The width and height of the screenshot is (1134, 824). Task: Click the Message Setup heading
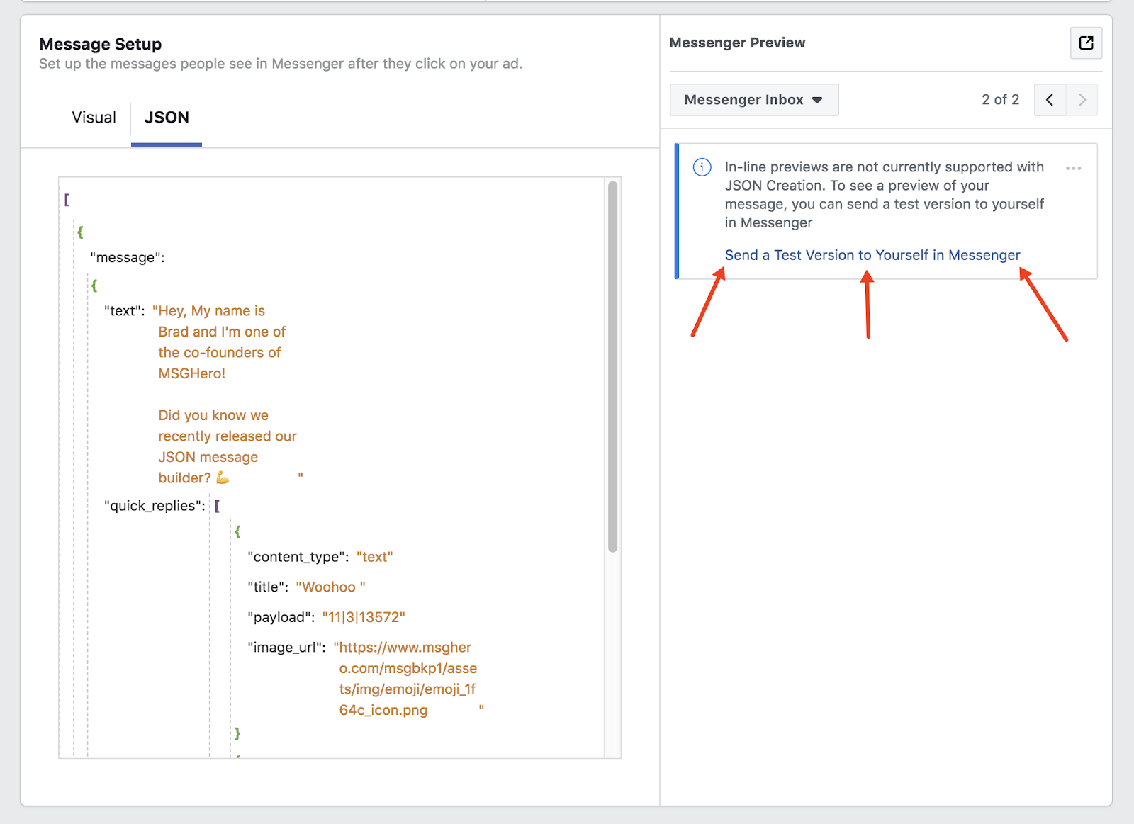(101, 44)
